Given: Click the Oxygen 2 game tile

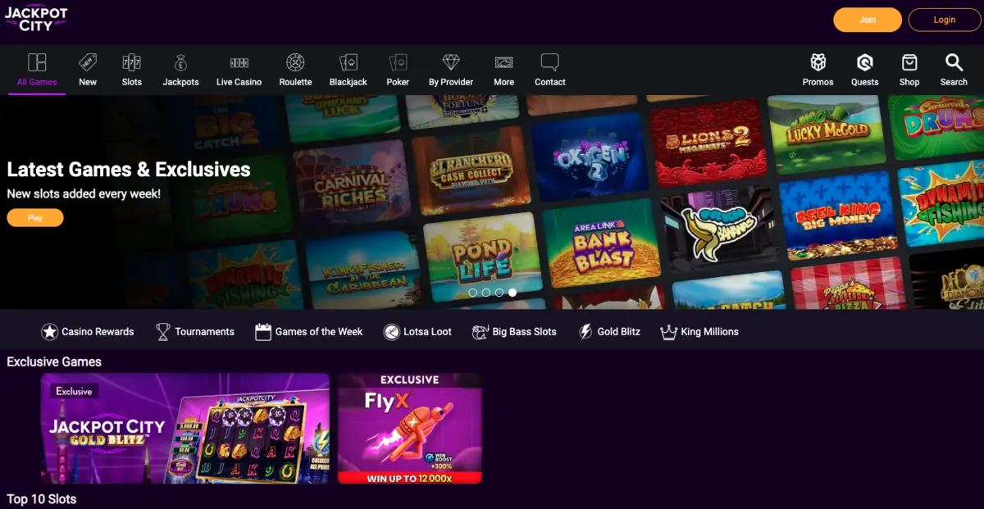Looking at the screenshot, I should tap(589, 156).
